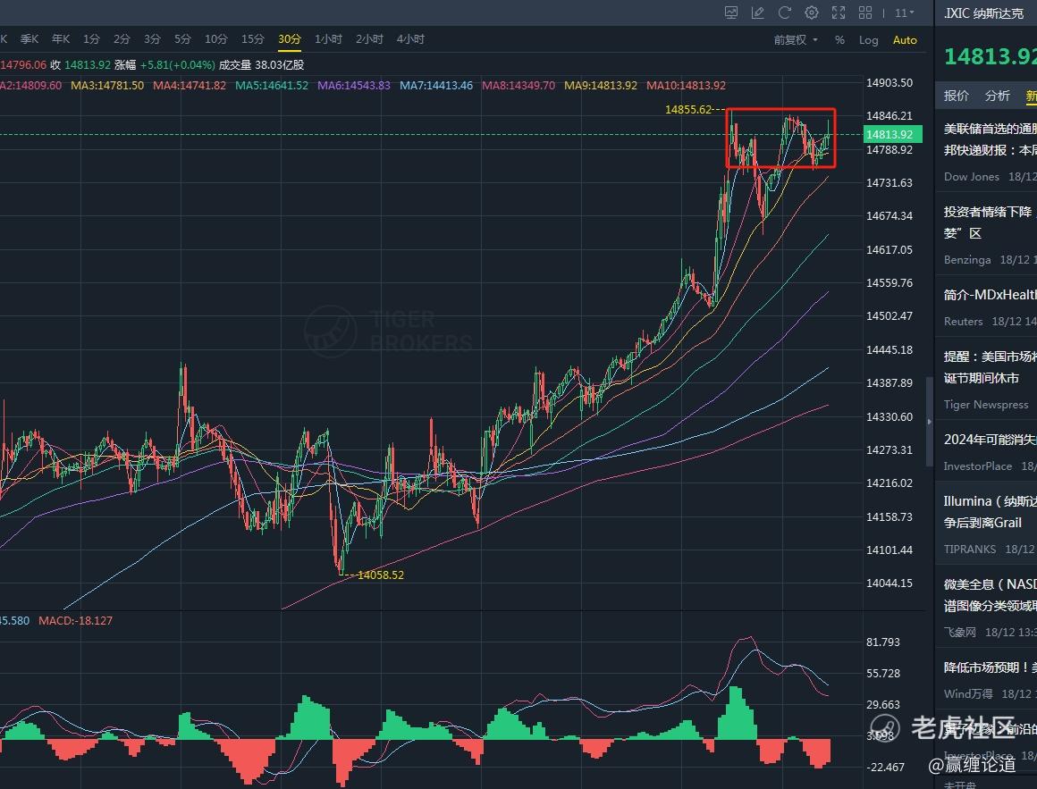Select the 1小时 timeframe tab

[x=328, y=39]
